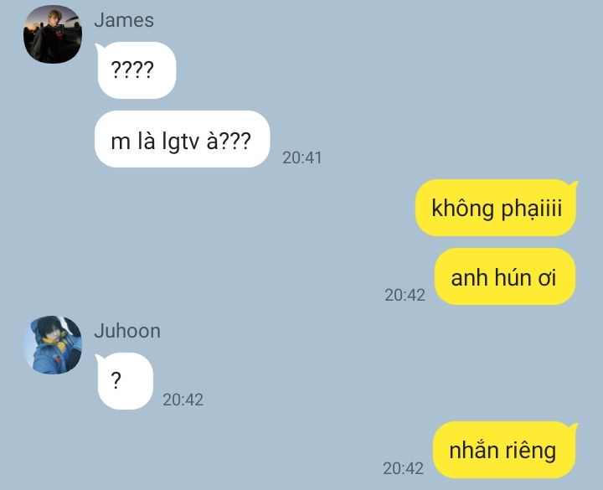
Task: Select the yellow "nhắn riêng" message bubble
Action: [x=505, y=450]
